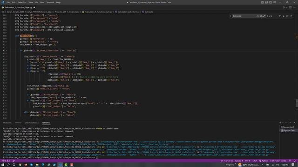This screenshot has height=167, width=298.
Task: Click Calculate symbol in breadcrumb
Action: click(149, 12)
